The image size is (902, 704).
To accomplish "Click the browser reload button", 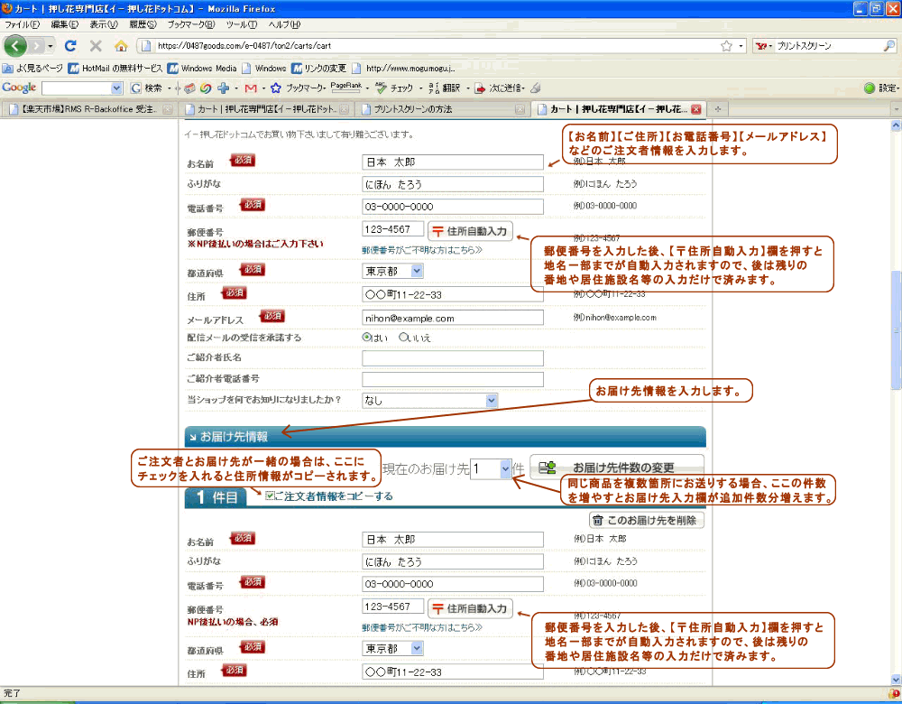I will (70, 45).
